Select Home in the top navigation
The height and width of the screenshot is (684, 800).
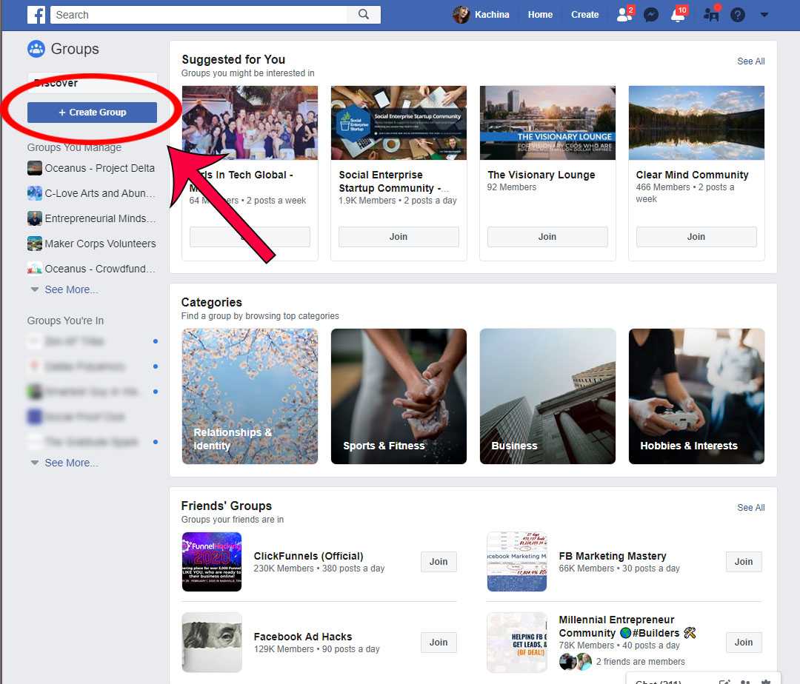540,14
